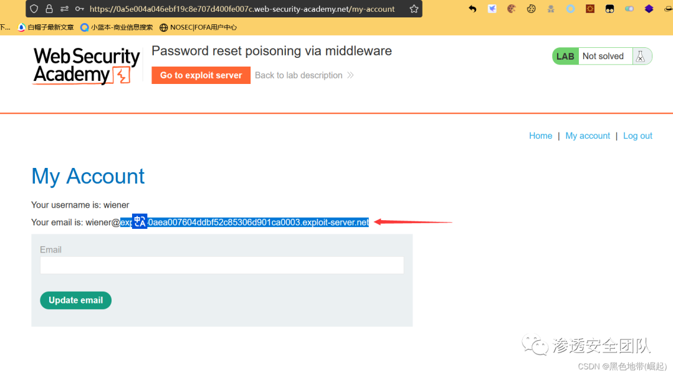
Task: Open the My account link
Action: (x=588, y=136)
